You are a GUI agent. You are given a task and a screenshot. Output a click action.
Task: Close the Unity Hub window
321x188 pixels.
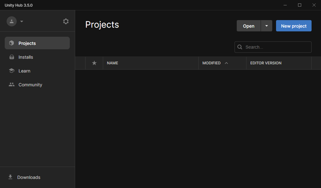pos(314,5)
